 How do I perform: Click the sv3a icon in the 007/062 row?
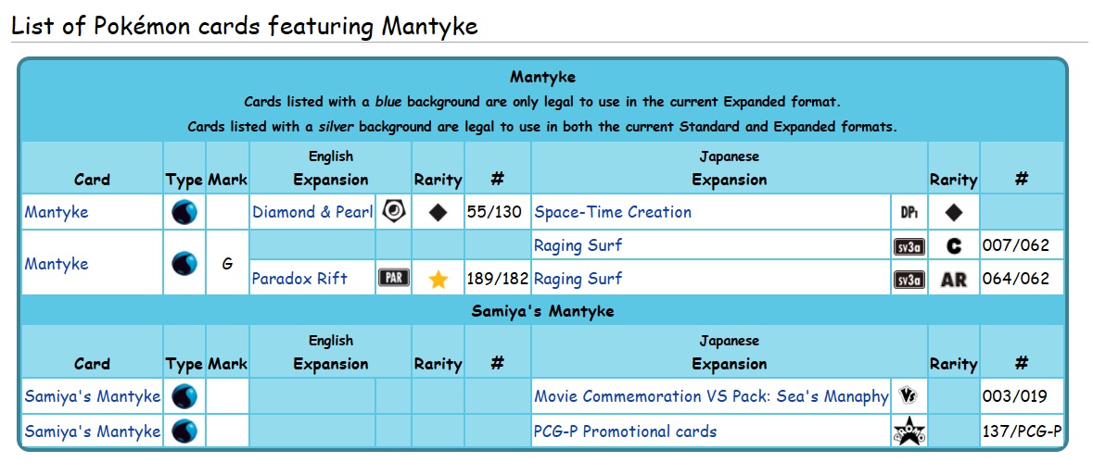pyautogui.click(x=909, y=246)
